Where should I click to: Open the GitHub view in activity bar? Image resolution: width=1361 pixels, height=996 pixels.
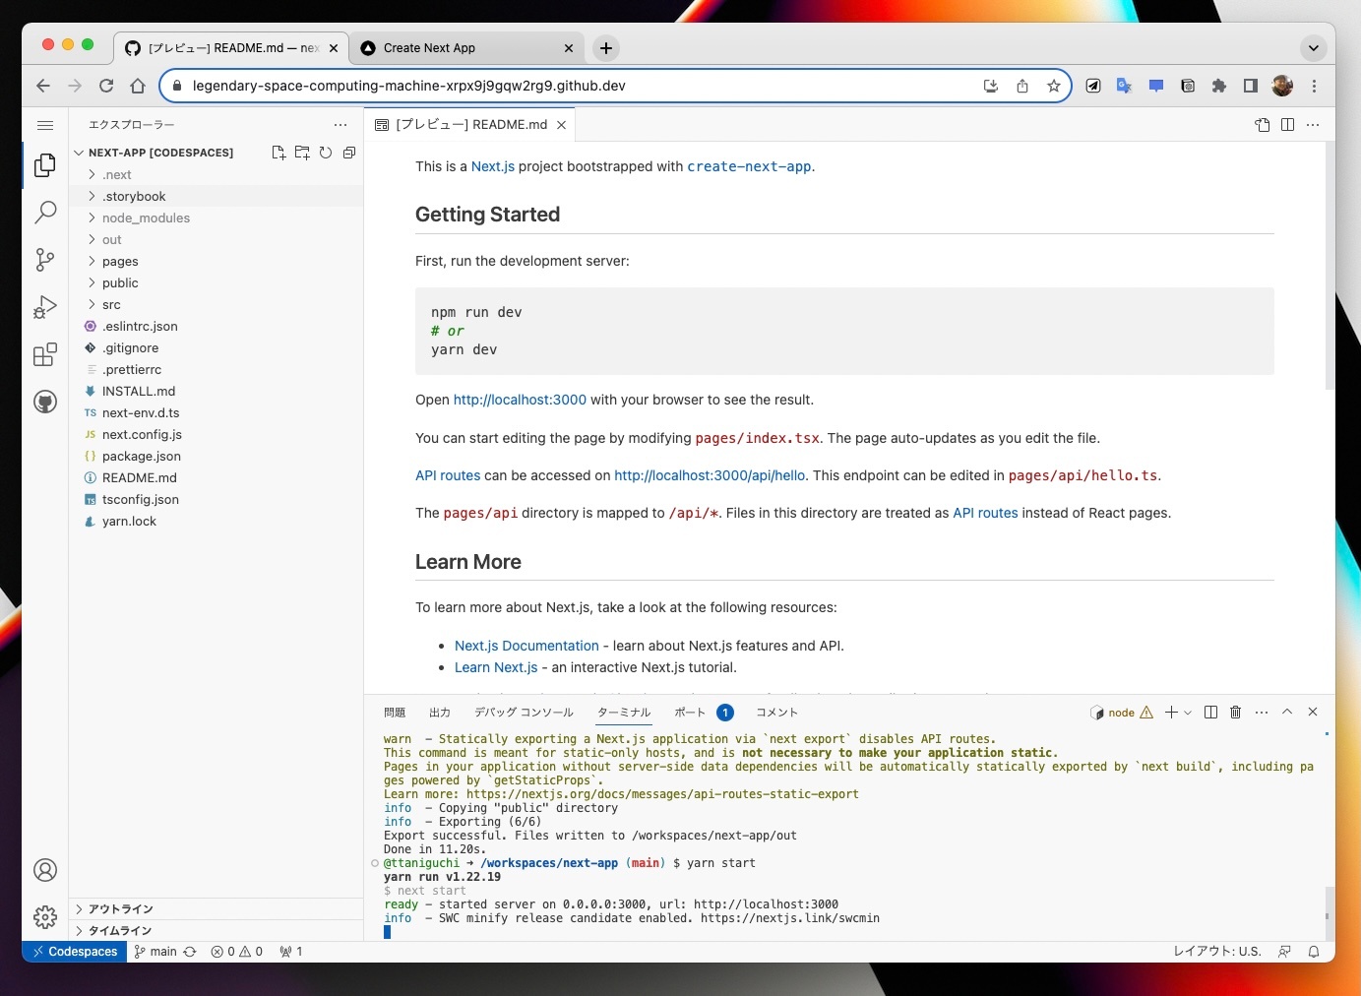click(x=45, y=402)
